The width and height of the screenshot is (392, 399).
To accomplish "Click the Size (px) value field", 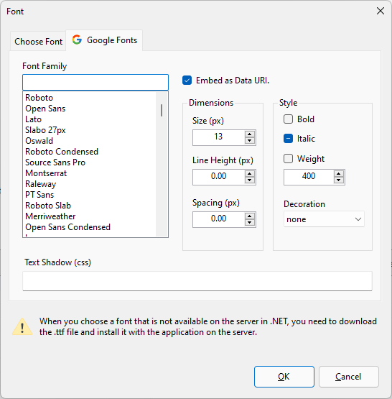I will click(x=219, y=137).
